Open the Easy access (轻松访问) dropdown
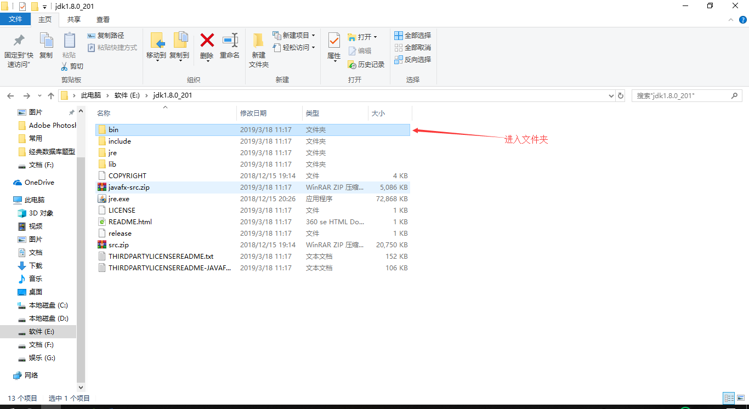Screen dimensions: 749x409 [294, 48]
